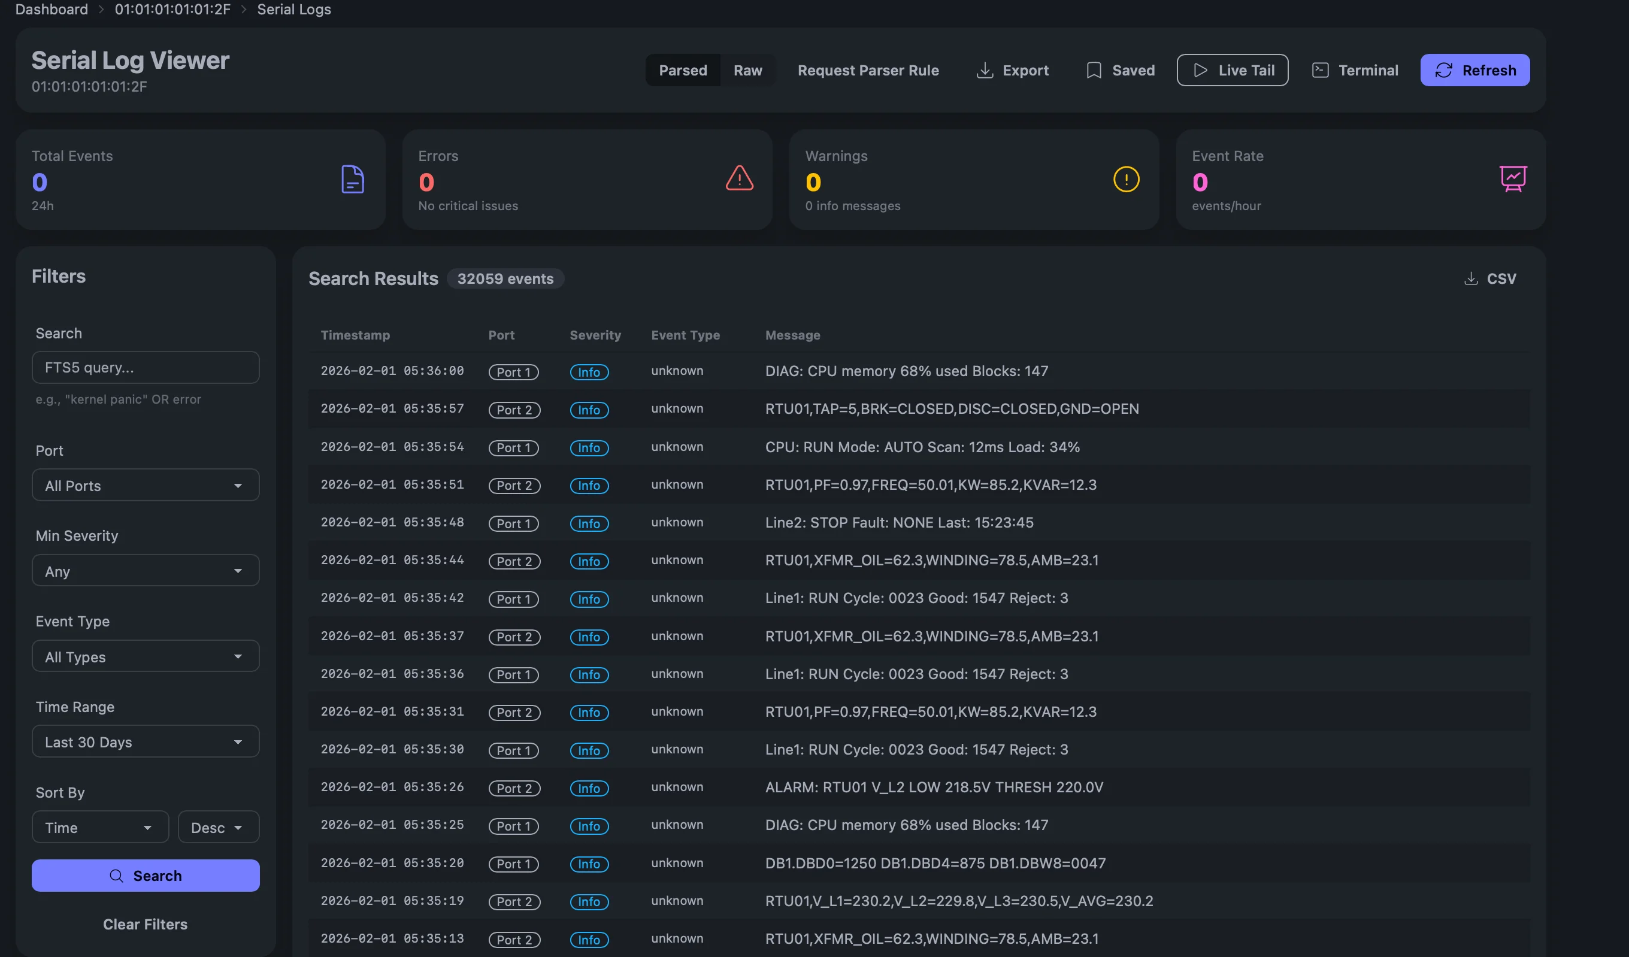Click the Event Rate chart icon
Viewport: 1629px width, 957px height.
click(1513, 179)
